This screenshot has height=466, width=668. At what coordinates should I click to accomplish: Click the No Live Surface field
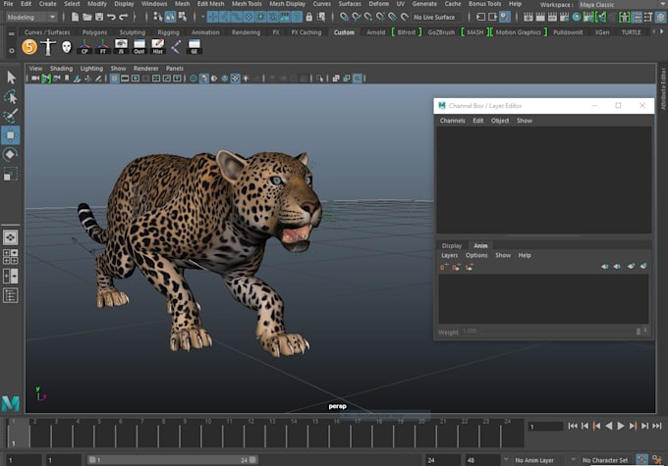point(434,18)
